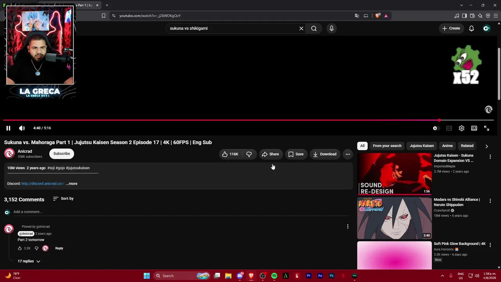
Task: Select the 'All' filter chip
Action: [362, 146]
